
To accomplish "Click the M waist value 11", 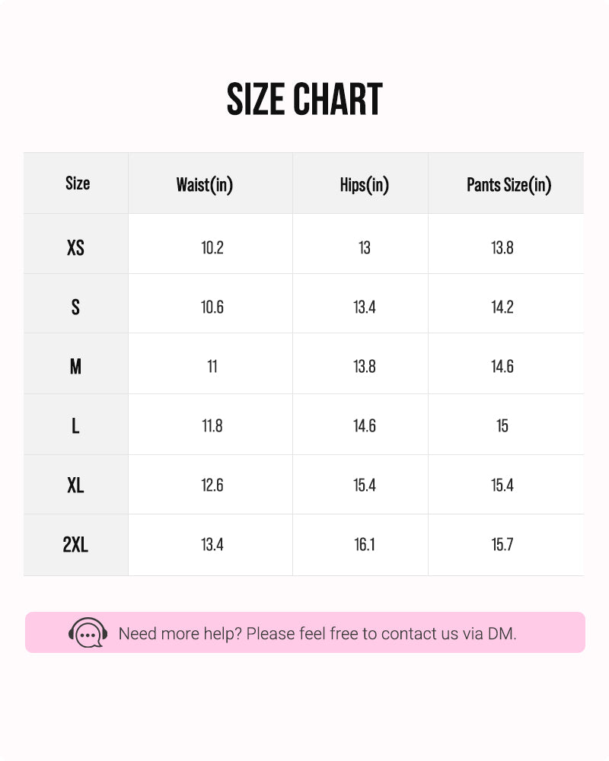I will 212,366.
